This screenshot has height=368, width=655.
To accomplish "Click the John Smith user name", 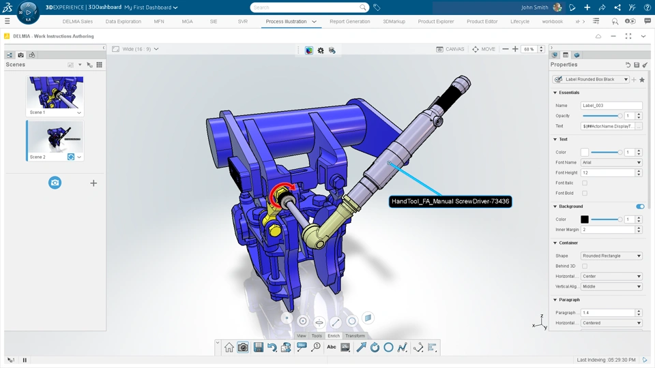I will pos(534,7).
